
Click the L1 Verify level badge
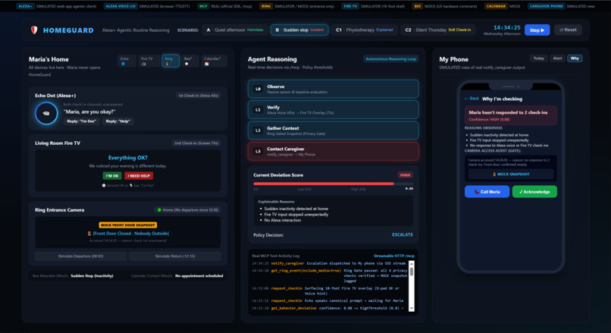point(258,109)
